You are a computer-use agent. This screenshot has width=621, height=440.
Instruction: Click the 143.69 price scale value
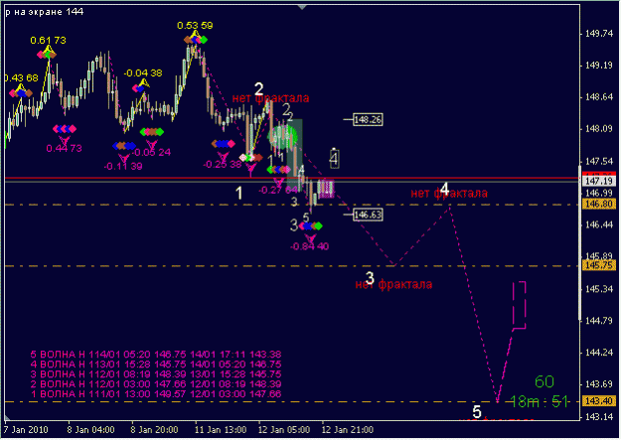click(x=599, y=384)
